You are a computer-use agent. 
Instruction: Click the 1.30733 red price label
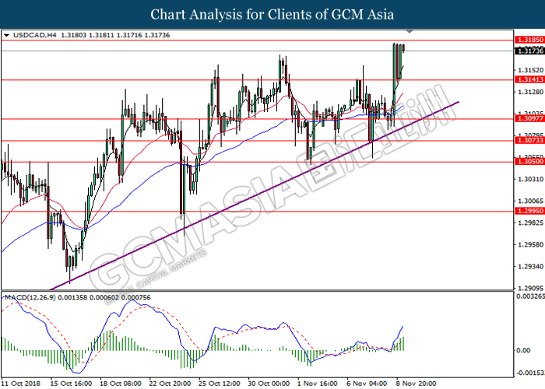[x=530, y=140]
